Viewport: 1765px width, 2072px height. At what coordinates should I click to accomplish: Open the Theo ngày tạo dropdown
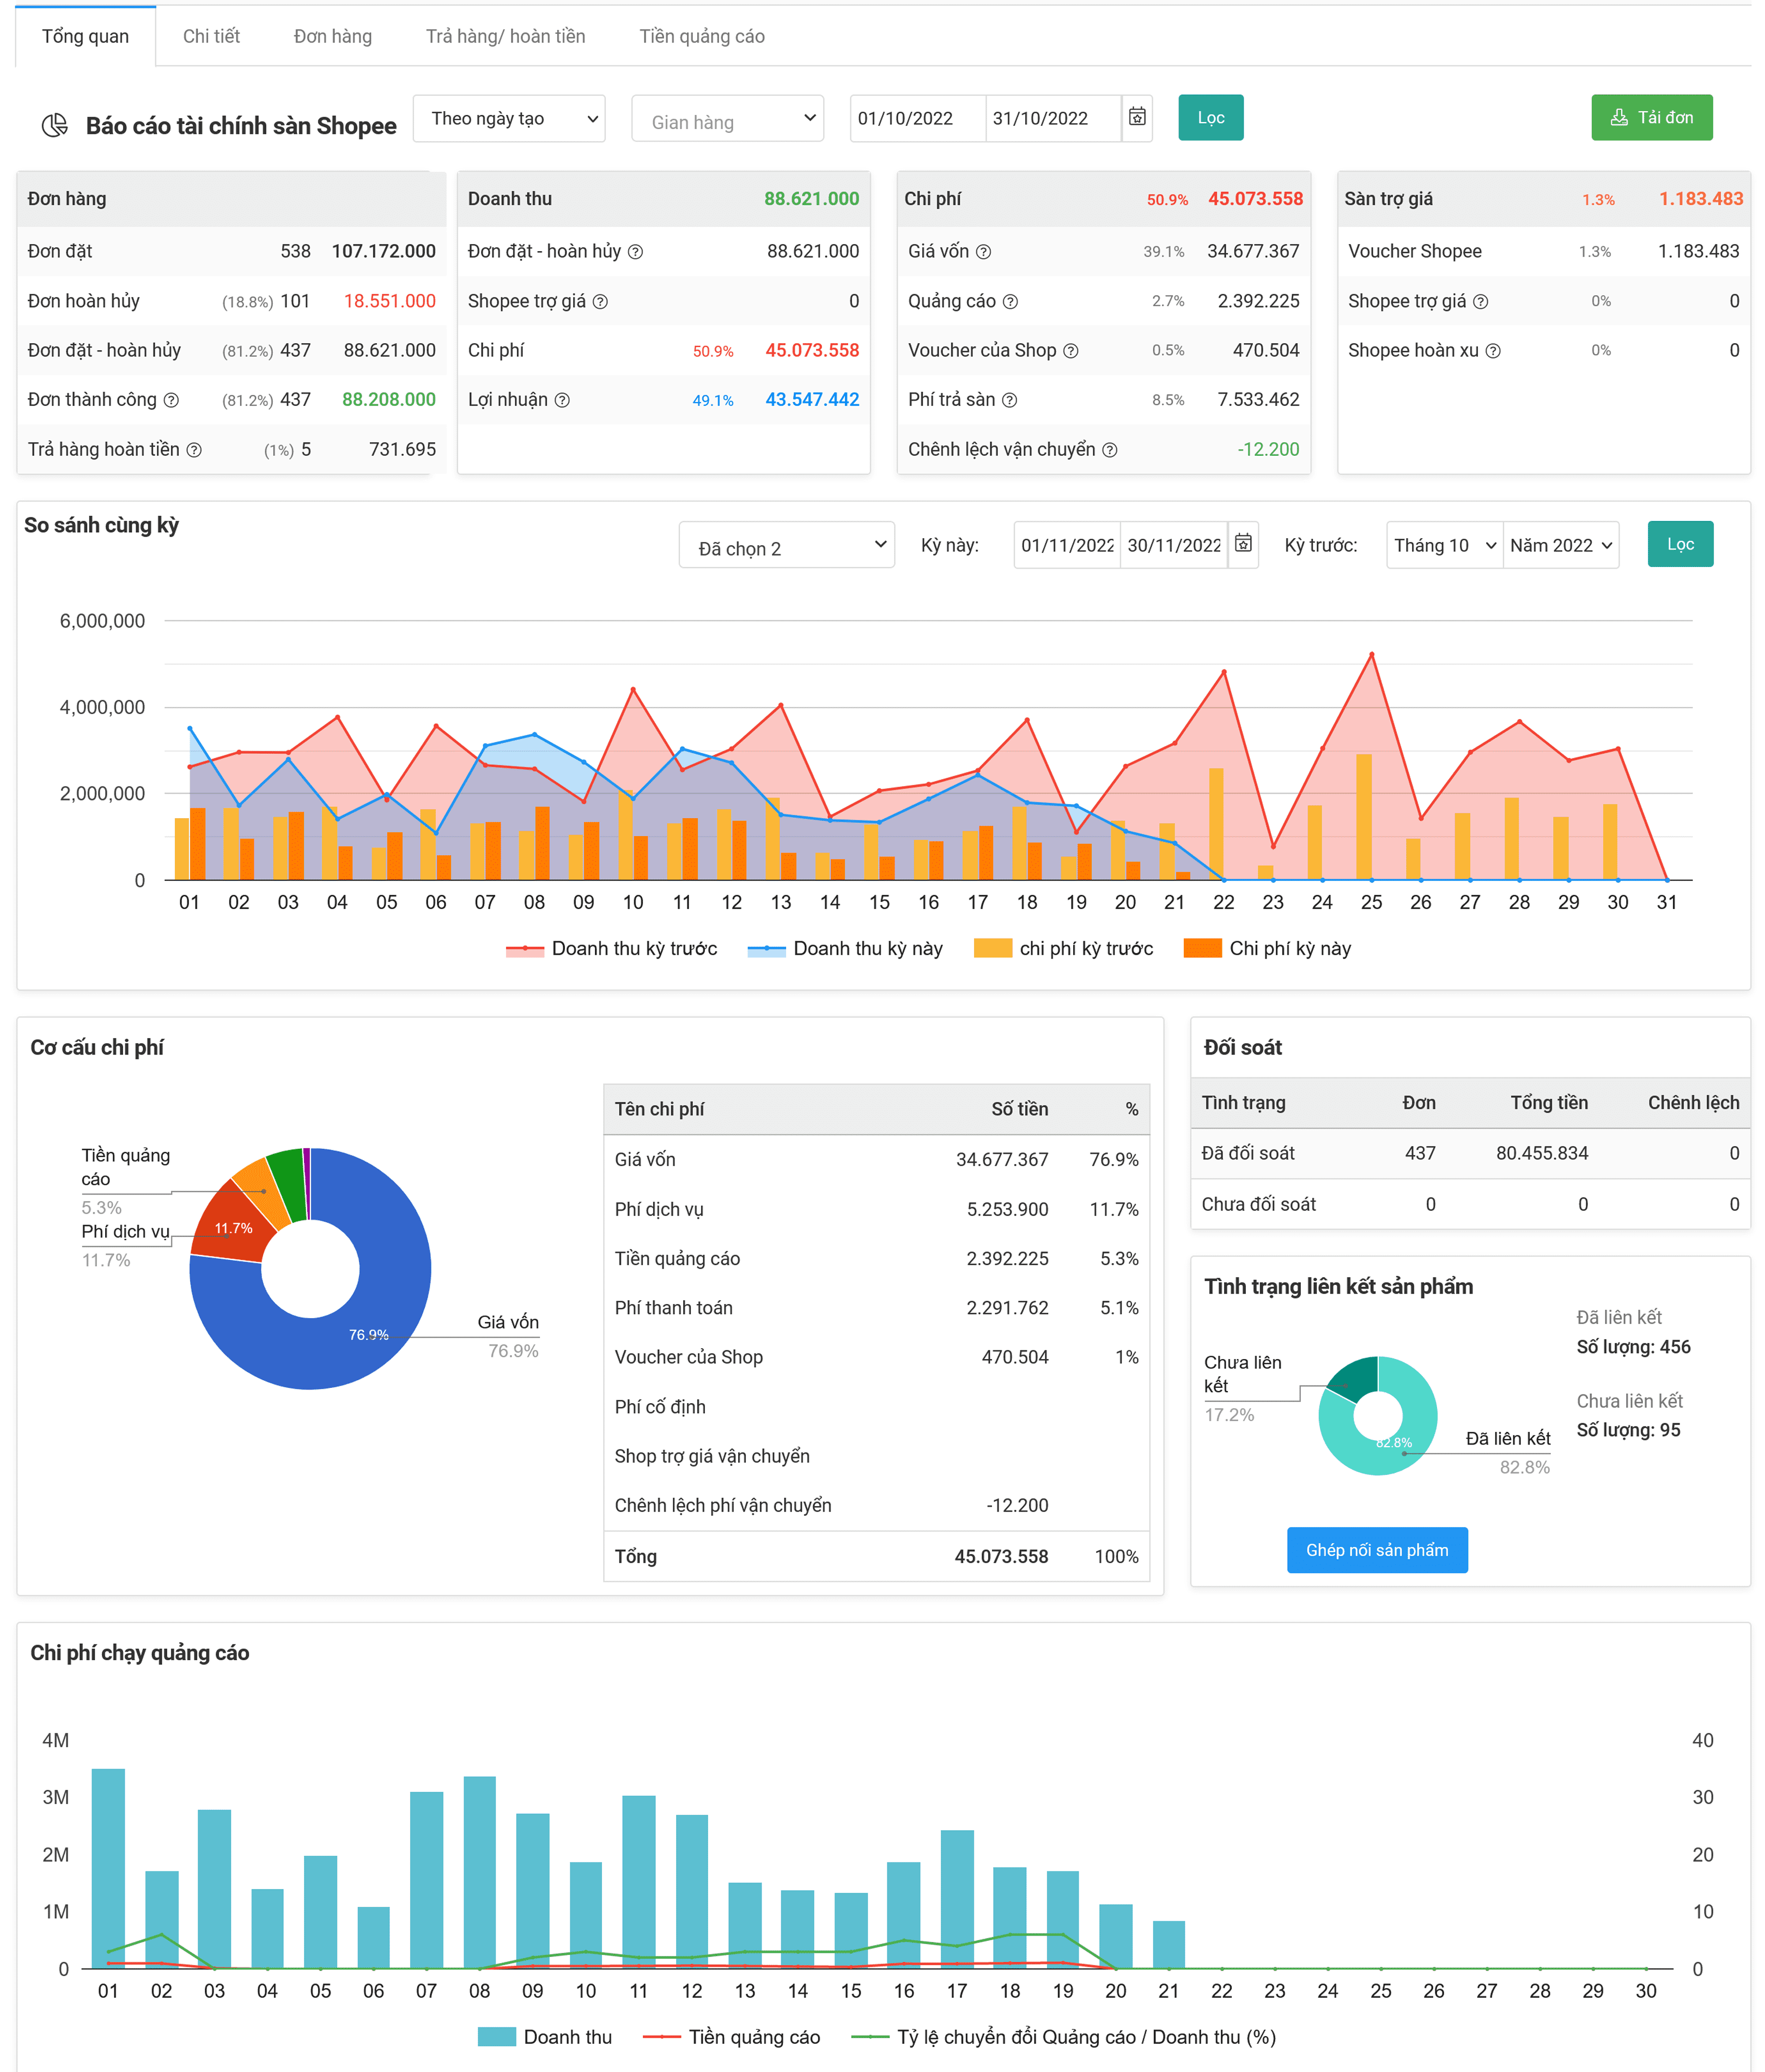508,118
